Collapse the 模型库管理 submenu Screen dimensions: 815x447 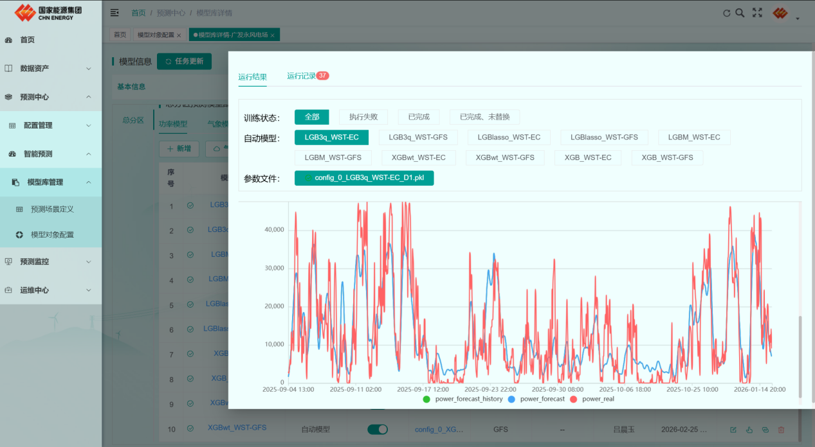89,182
